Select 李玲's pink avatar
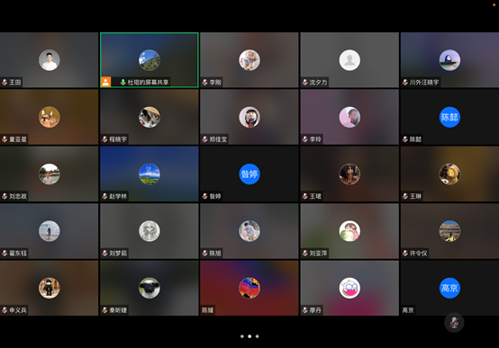 (349, 117)
